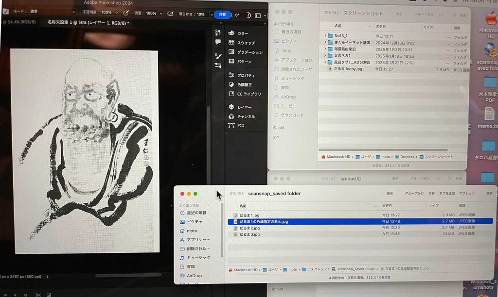Select the memo.txt desktop file icon
The height and width of the screenshot is (297, 498).
[489, 114]
